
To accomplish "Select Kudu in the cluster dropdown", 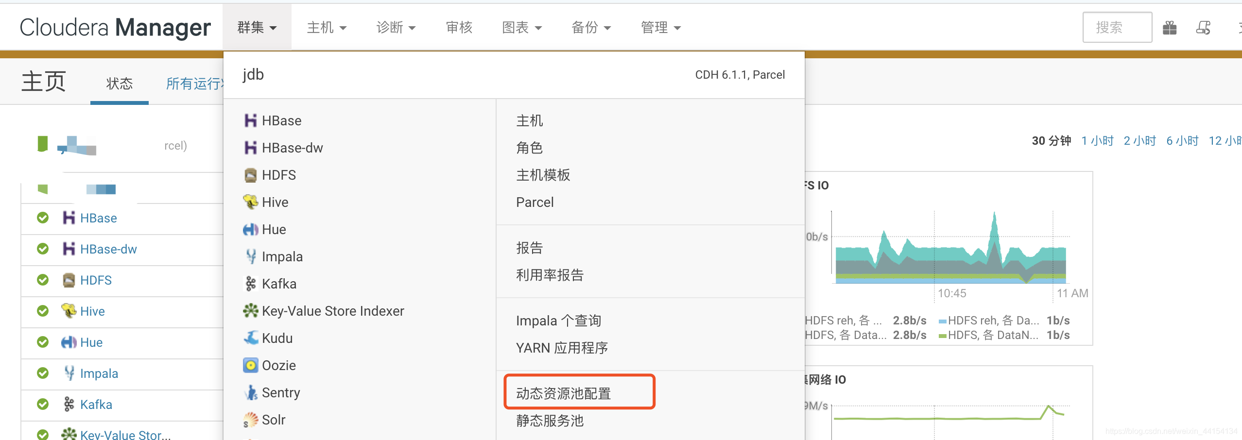I will click(x=277, y=338).
